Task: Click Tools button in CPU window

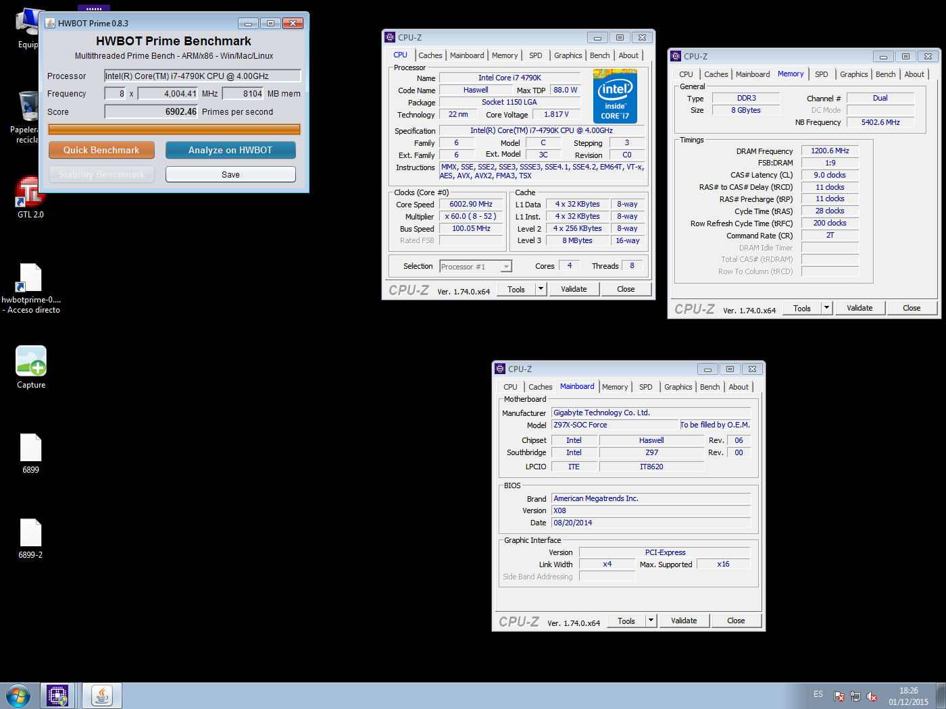Action: coord(516,289)
